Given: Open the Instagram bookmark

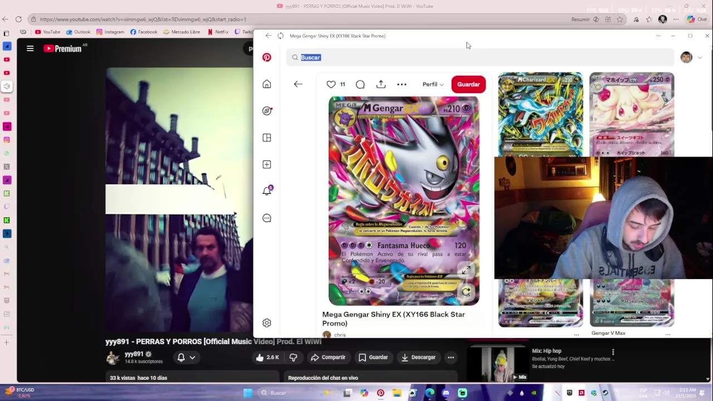Looking at the screenshot, I should [110, 32].
